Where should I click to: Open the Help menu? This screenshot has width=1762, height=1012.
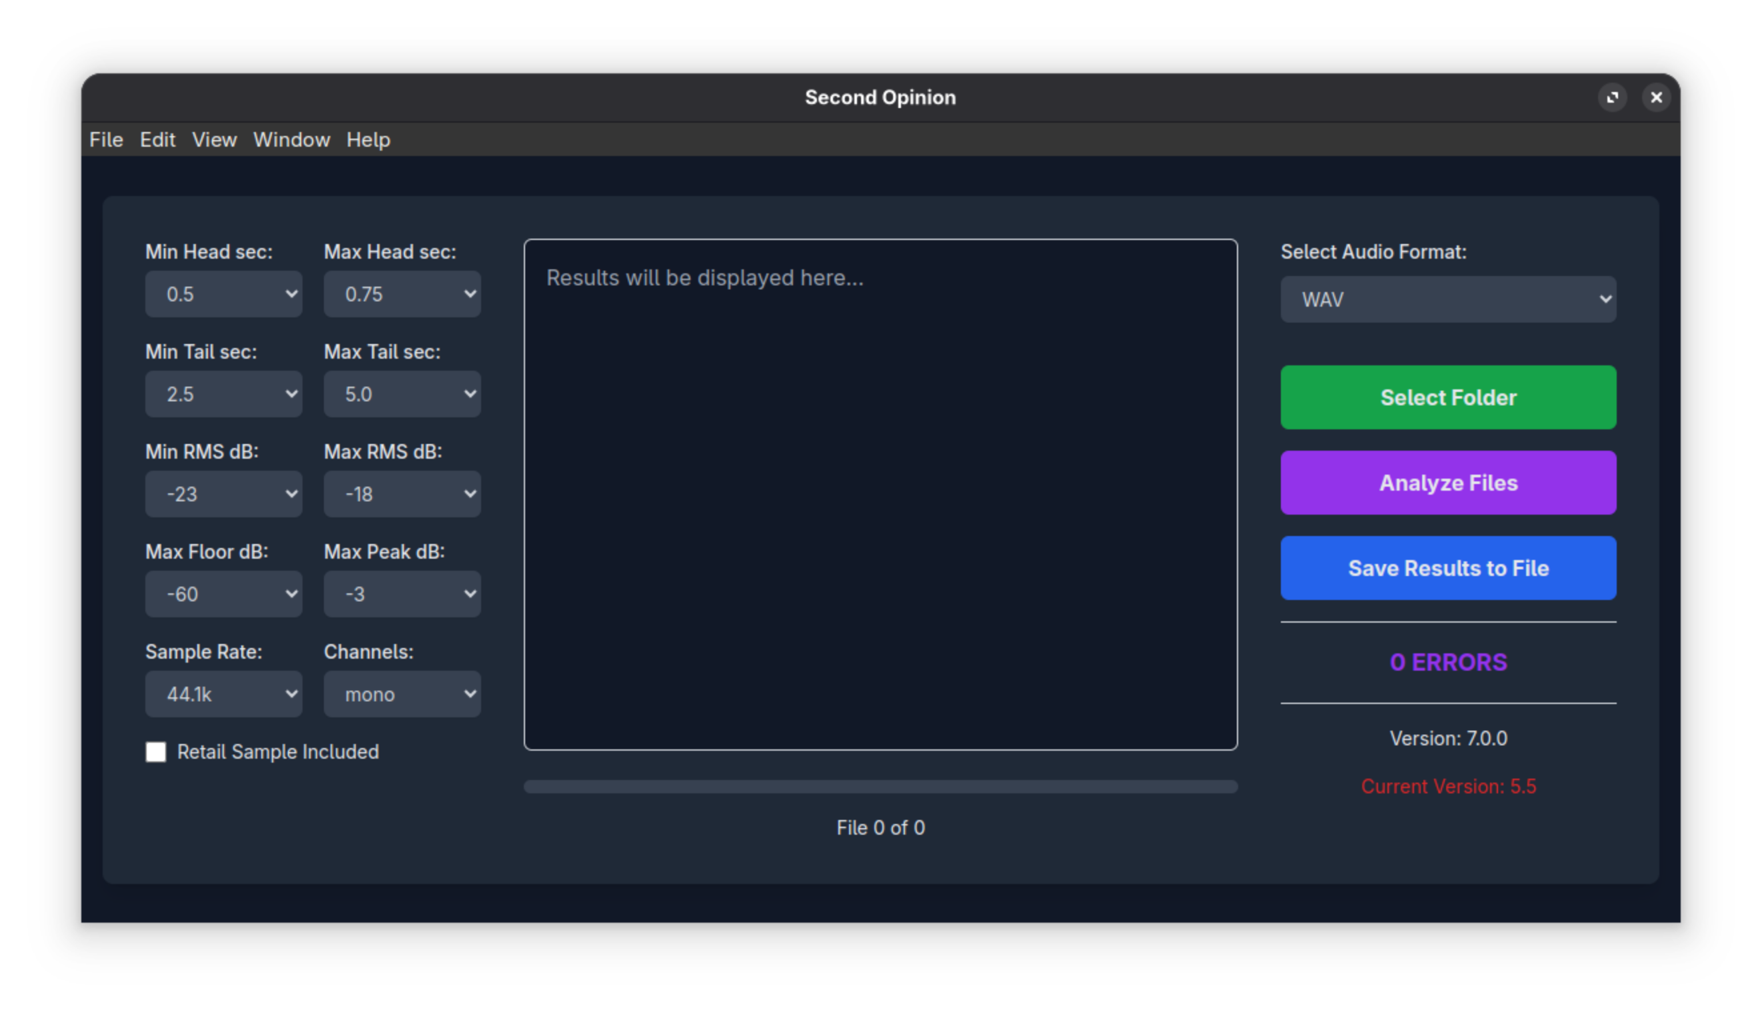click(369, 140)
